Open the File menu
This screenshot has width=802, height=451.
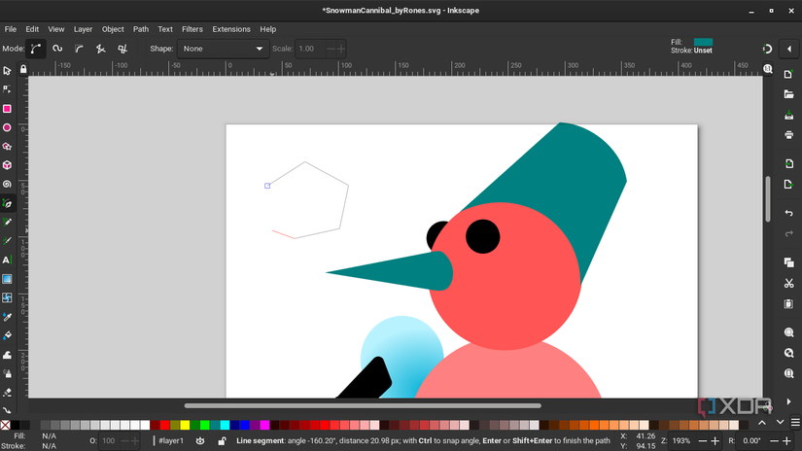(11, 29)
